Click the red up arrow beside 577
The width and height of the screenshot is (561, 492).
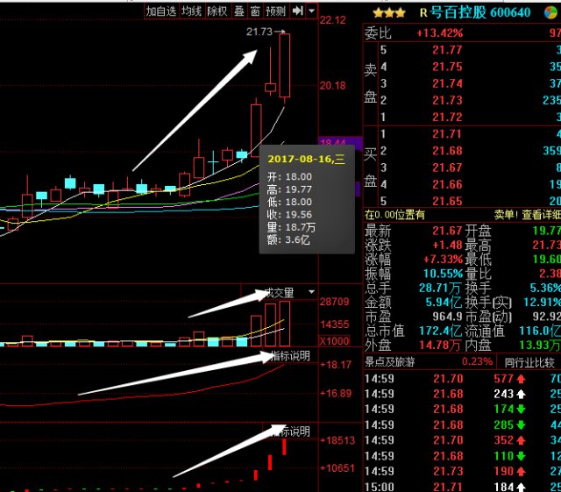click(x=520, y=378)
